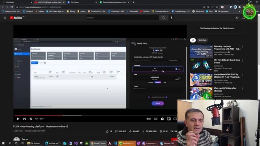Viewport: 260px width, 146px height.
Task: Open the privacy bookmarks folder
Action: tap(81, 11)
